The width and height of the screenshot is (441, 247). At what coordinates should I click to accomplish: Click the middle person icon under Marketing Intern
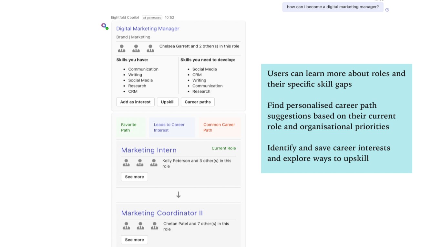pyautogui.click(x=140, y=163)
